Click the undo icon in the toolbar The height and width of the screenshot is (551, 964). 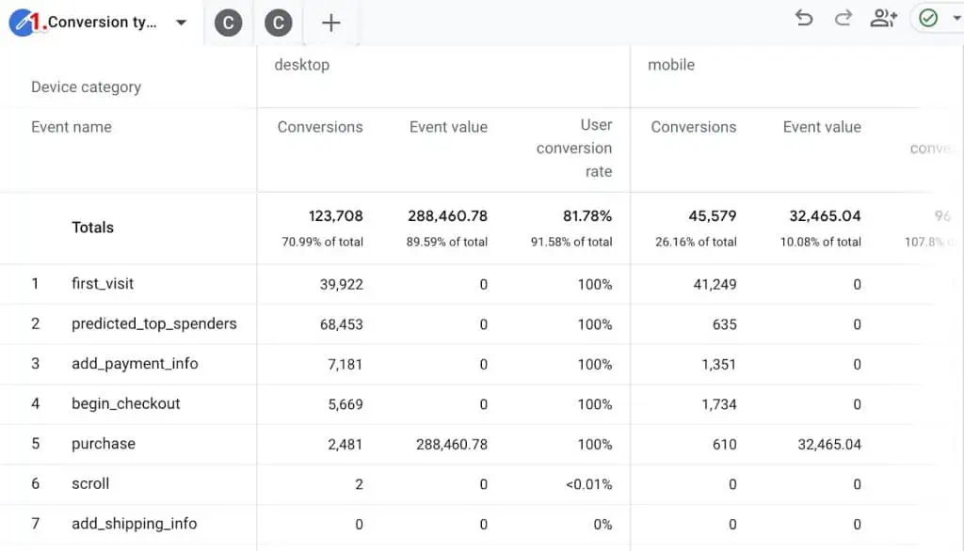(803, 18)
